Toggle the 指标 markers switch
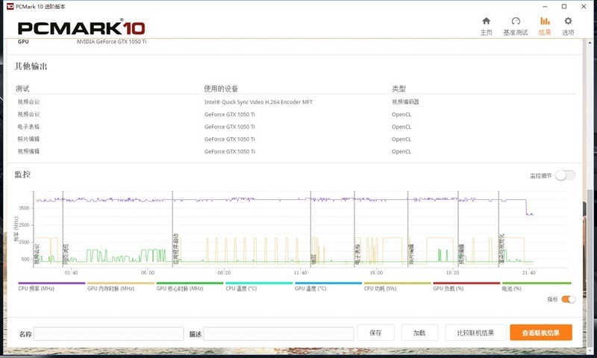Screen dimensions: 597x358 tap(568, 299)
